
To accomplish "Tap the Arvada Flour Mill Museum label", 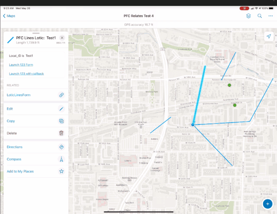I will click(121, 123).
